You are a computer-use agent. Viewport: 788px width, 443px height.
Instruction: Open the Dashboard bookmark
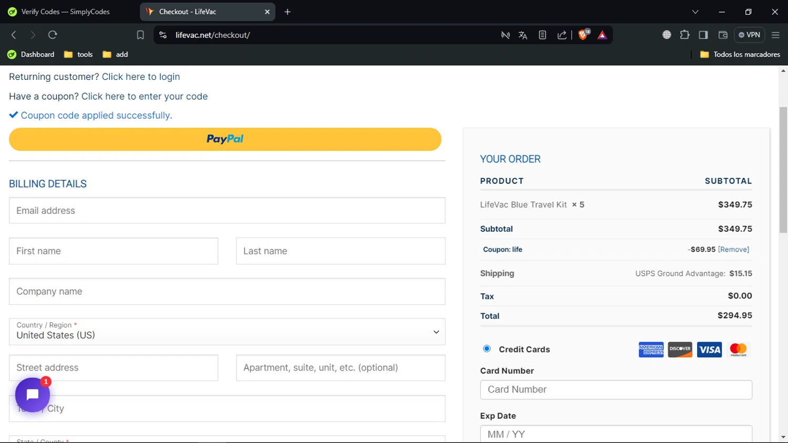tap(31, 54)
